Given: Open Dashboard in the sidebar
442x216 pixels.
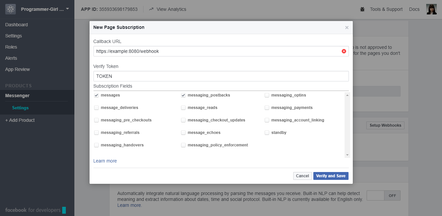Looking at the screenshot, I should (x=16, y=25).
